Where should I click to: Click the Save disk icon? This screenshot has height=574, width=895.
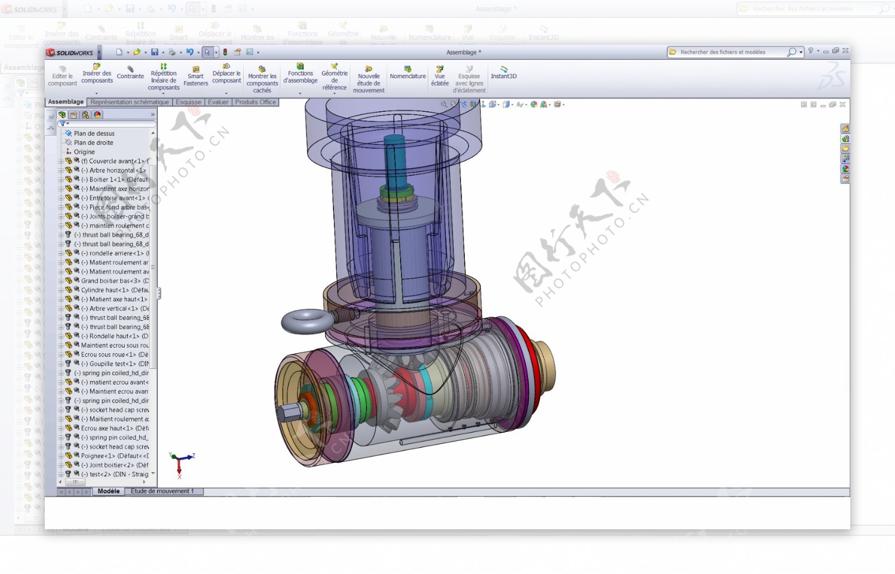(154, 52)
